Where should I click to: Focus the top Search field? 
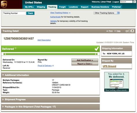(x=126, y=2)
